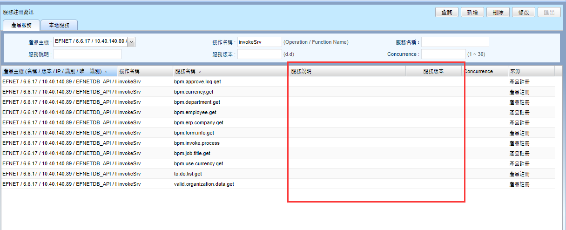The width and height of the screenshot is (566, 230).
Task: Select the bpm.invoke.process service row
Action: point(196,143)
